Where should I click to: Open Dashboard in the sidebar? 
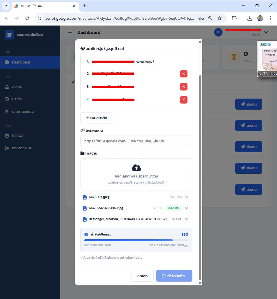pyautogui.click(x=30, y=62)
